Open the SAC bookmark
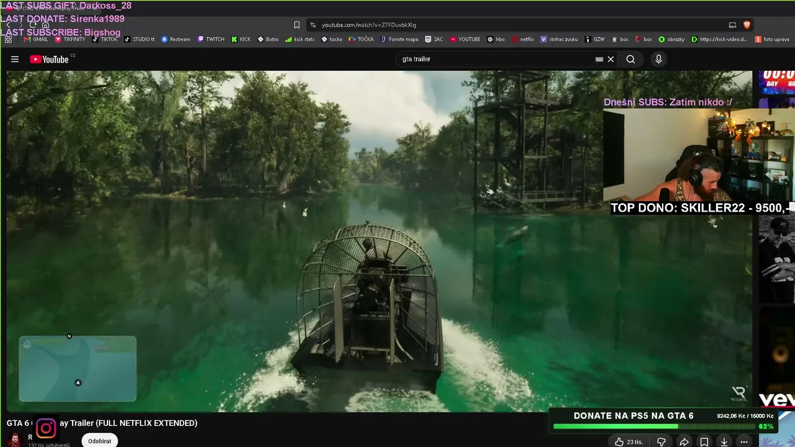Viewport: 795px width, 447px height. 434,39
